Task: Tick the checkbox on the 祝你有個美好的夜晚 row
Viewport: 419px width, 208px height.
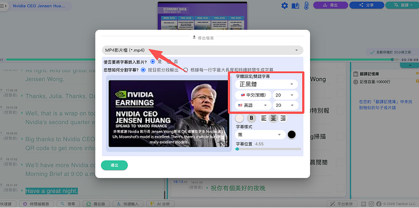Action: (340, 188)
